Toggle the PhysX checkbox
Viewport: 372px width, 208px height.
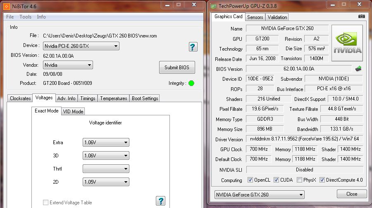299,180
